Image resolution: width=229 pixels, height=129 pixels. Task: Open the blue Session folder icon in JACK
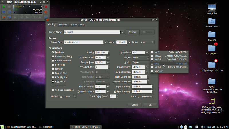(9, 12)
